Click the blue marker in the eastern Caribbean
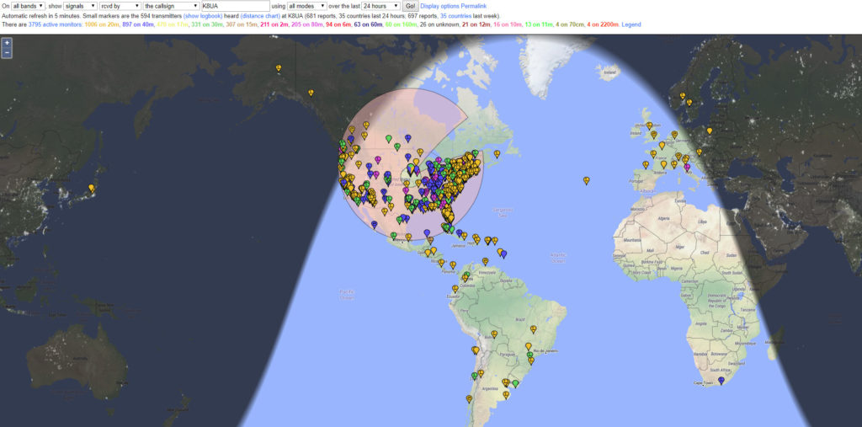The height and width of the screenshot is (427, 862). [x=503, y=254]
